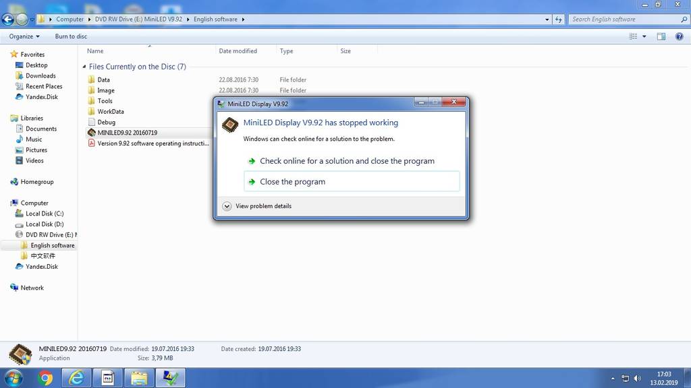Click the Forward navigation button
Screen dimensions: 691x388
click(22, 20)
